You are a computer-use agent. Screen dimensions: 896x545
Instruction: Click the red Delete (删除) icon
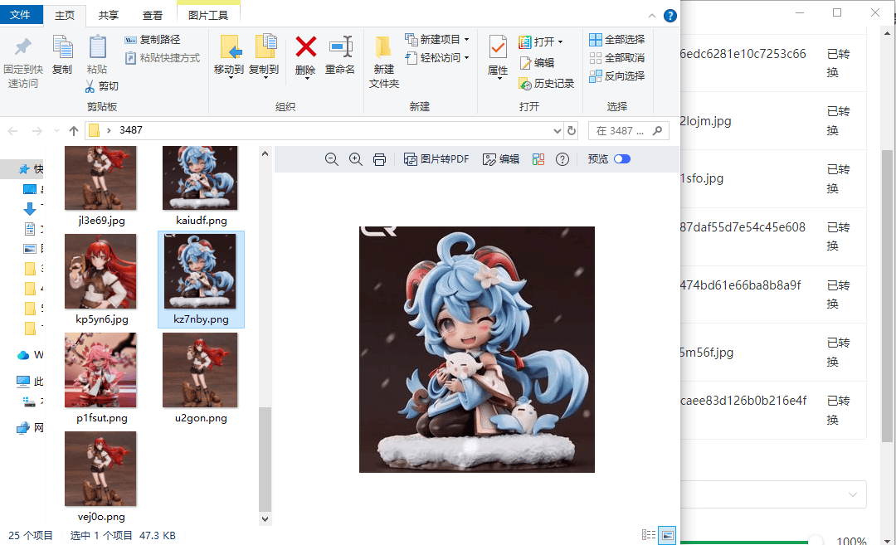[305, 46]
